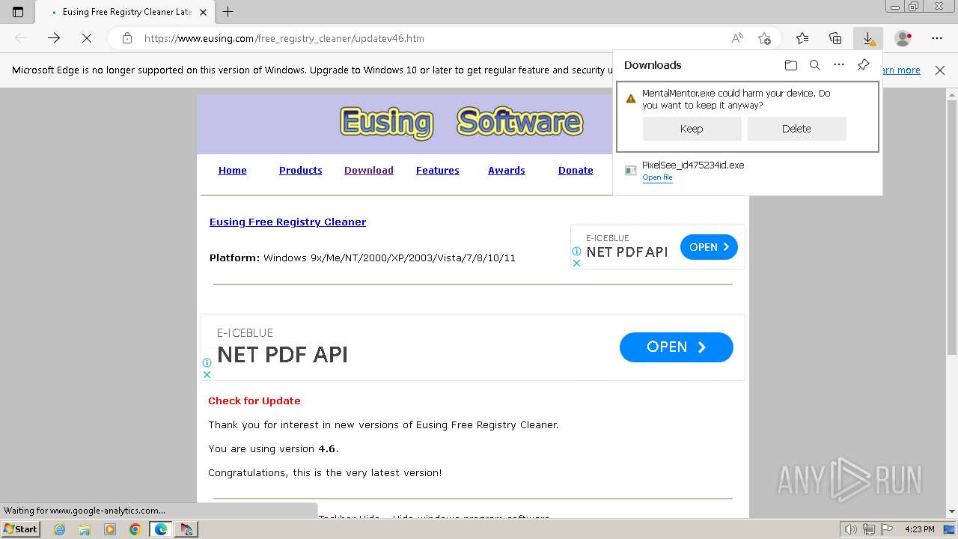The image size is (958, 539).
Task: Open the Products navigation link
Action: [x=300, y=171]
